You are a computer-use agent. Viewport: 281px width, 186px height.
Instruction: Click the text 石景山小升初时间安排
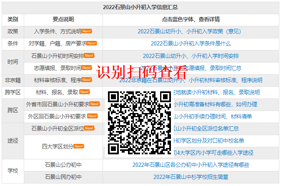tap(58, 56)
